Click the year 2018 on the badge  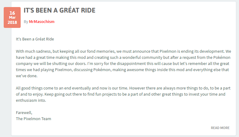coord(12,22)
